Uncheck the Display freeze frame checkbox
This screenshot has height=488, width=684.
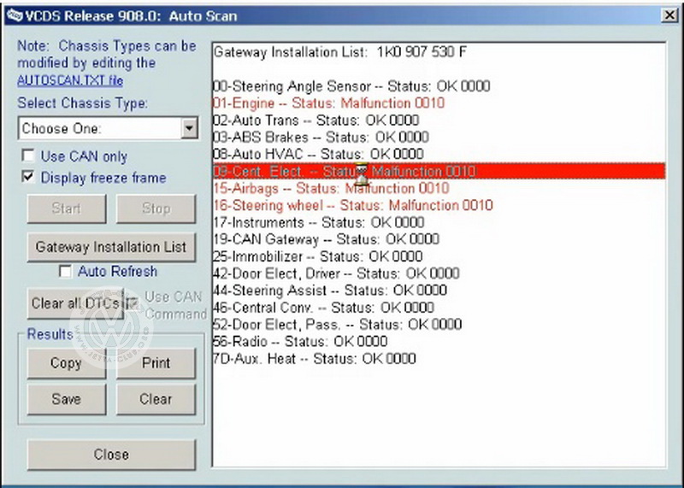coord(28,177)
